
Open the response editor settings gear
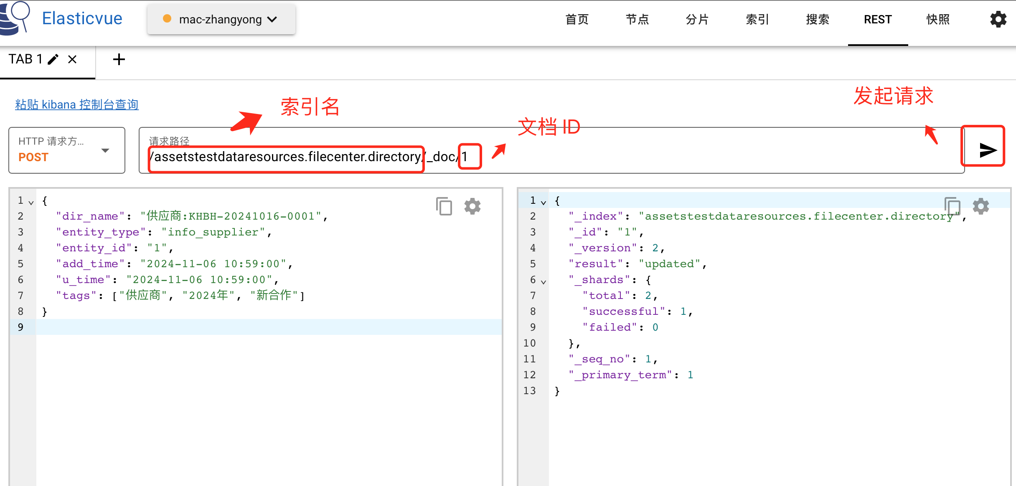point(981,205)
